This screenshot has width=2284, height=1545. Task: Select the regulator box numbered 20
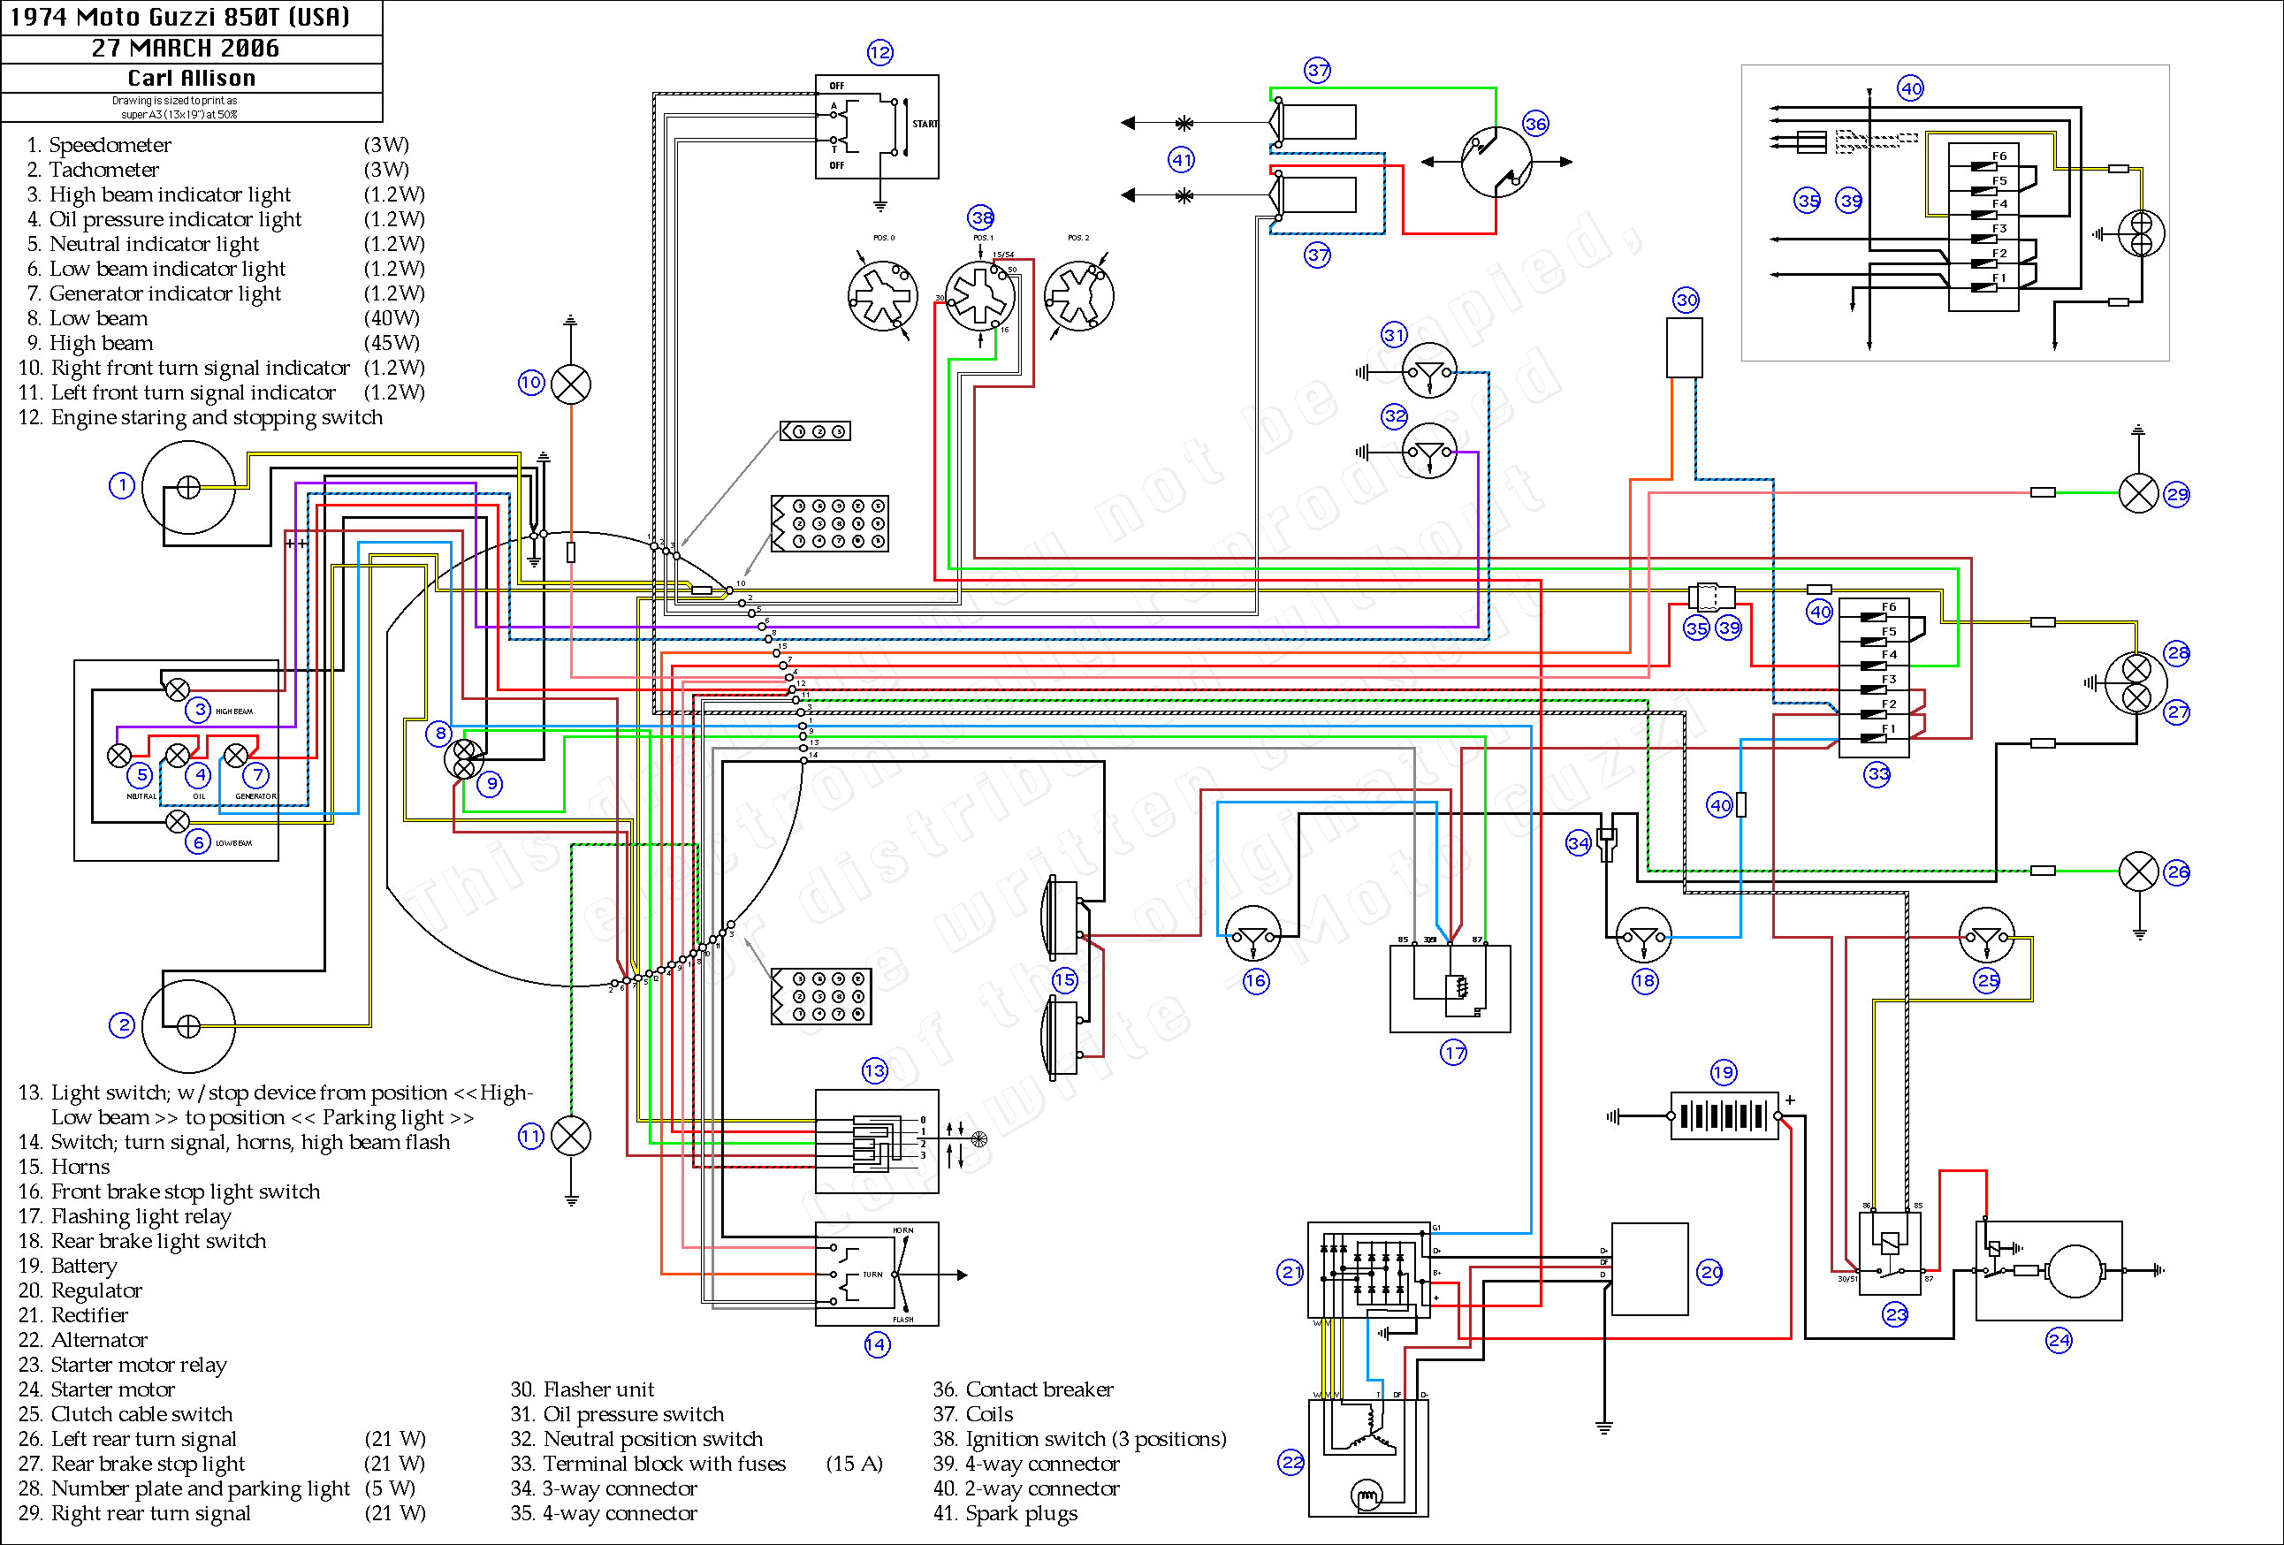[x=1650, y=1269]
